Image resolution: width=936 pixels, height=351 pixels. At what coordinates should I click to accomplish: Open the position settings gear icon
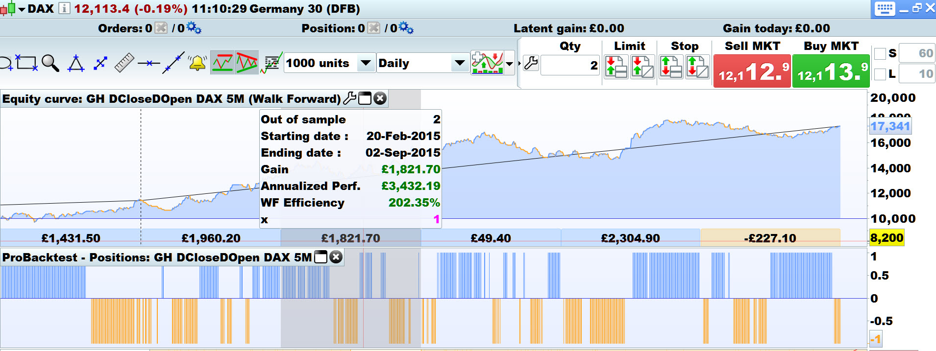tap(406, 28)
